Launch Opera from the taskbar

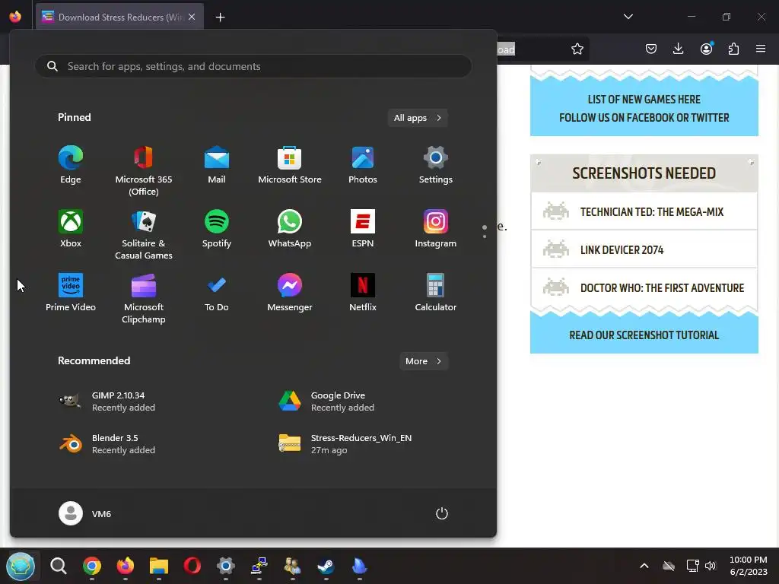192,566
